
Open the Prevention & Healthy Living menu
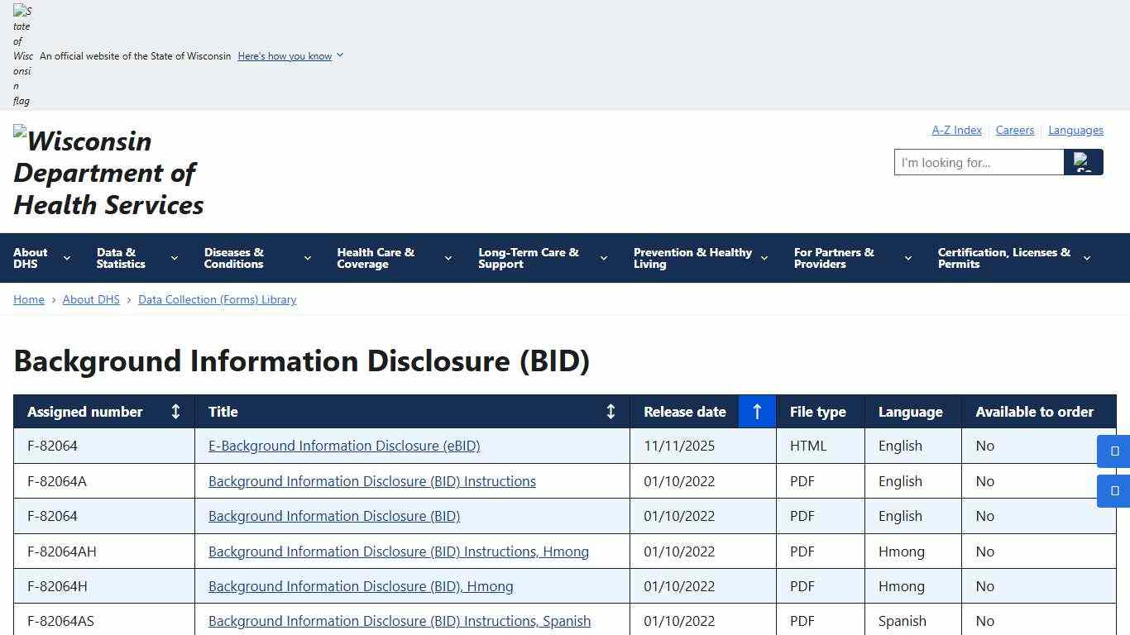pyautogui.click(x=695, y=258)
